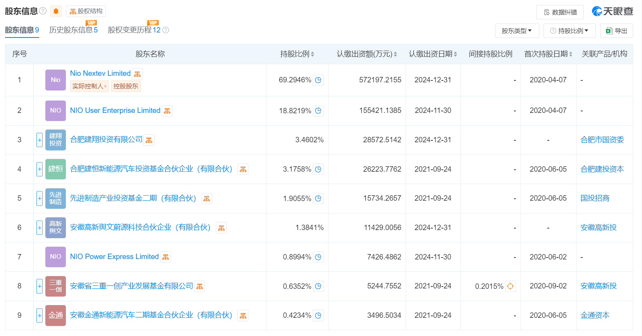The height and width of the screenshot is (336, 642).
Task: Open 安徽高新投 link in the 高新舆文 row
Action: click(599, 228)
